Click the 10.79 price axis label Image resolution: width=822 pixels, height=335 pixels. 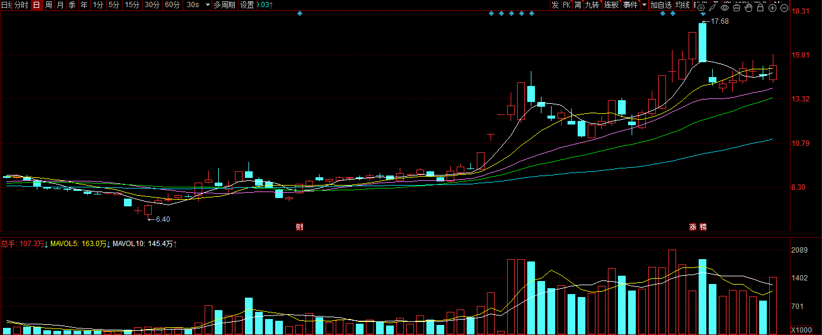click(x=801, y=143)
